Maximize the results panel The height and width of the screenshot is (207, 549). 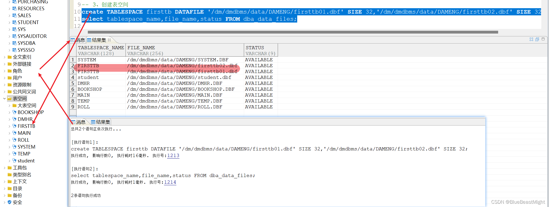coord(543,39)
